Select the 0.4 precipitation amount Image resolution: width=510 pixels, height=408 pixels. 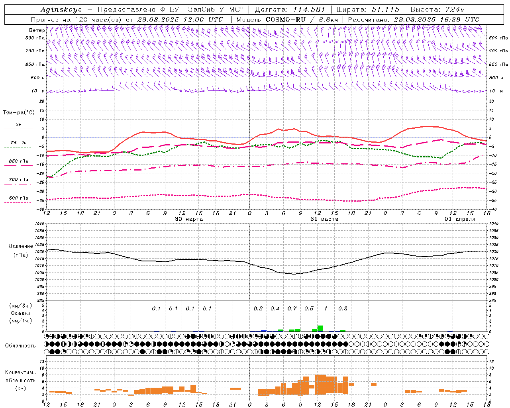point(275,308)
